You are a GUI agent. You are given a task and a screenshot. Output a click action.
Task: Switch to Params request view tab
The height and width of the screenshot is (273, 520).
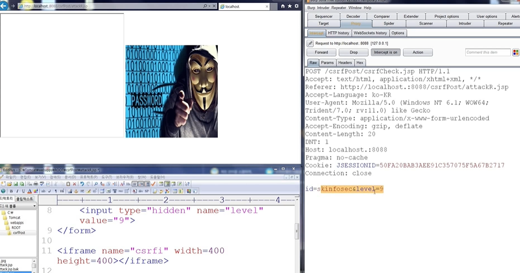coord(327,62)
